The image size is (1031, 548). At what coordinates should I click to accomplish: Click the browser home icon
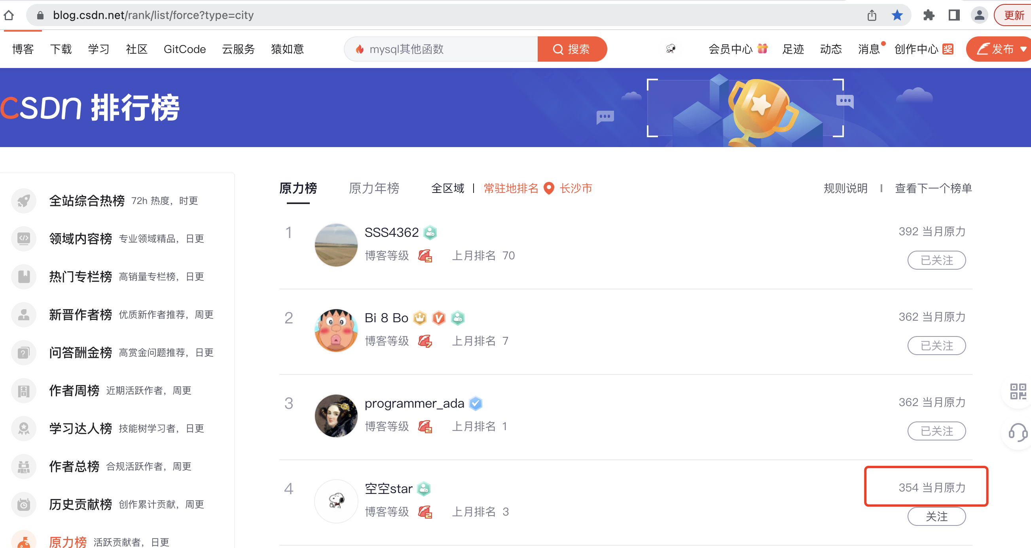(9, 15)
